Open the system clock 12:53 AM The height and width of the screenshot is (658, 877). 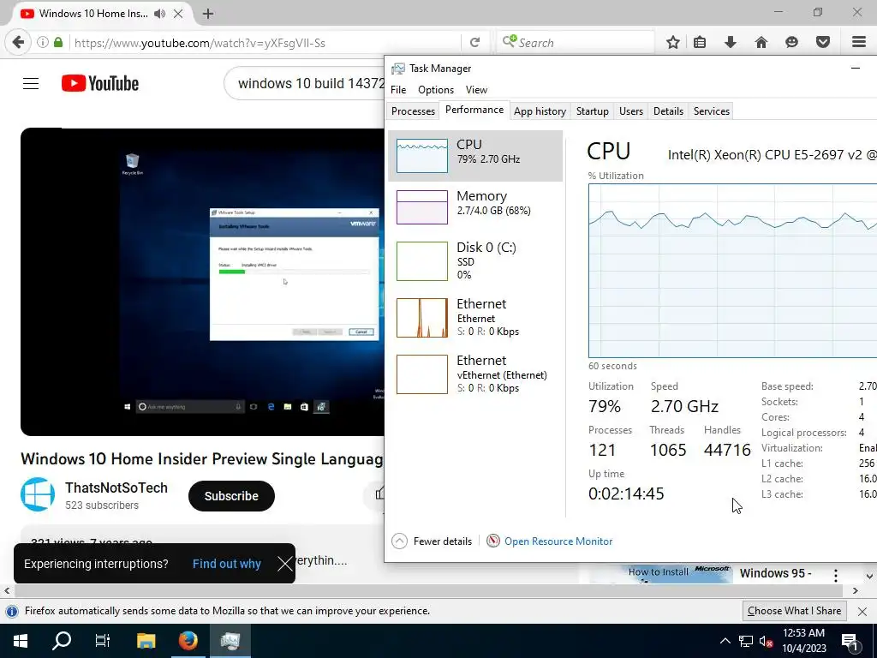click(x=803, y=641)
